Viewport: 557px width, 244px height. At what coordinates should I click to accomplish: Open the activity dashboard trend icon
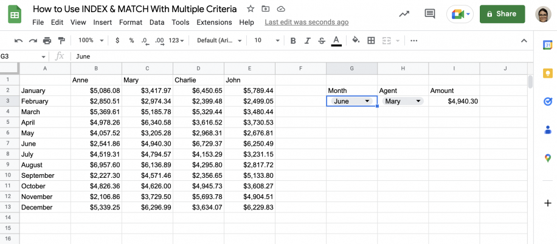click(x=404, y=14)
